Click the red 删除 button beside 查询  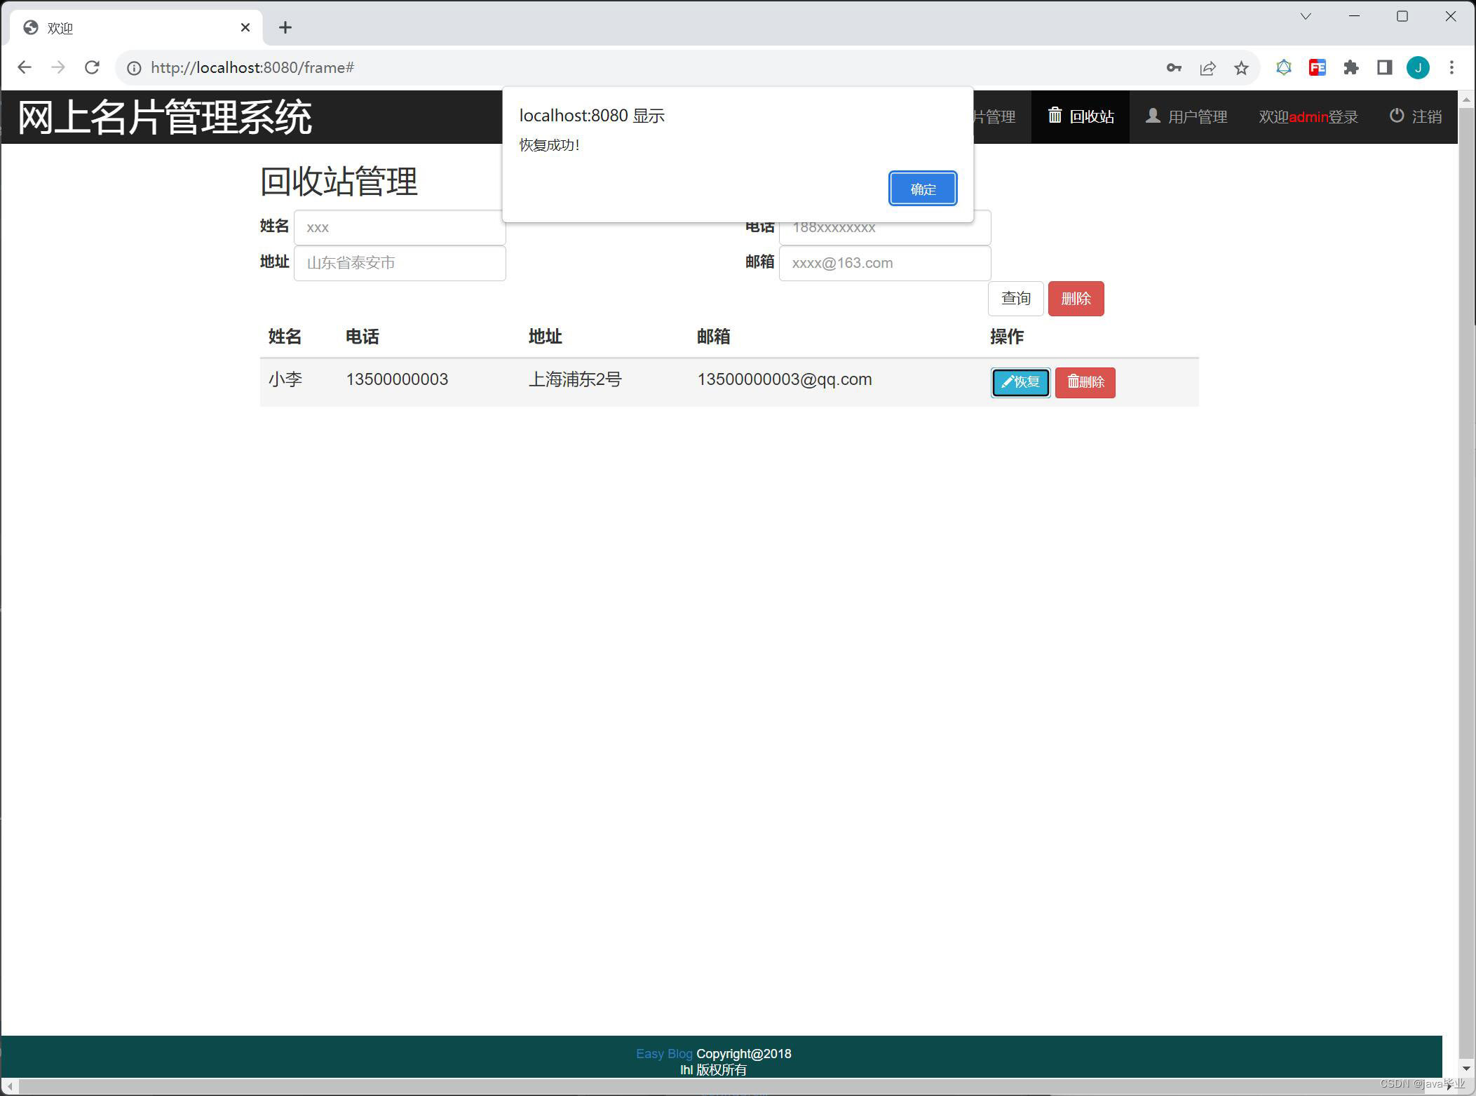(x=1076, y=299)
